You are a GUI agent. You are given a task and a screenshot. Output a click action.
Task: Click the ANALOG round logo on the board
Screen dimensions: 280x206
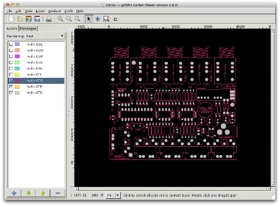205,110
